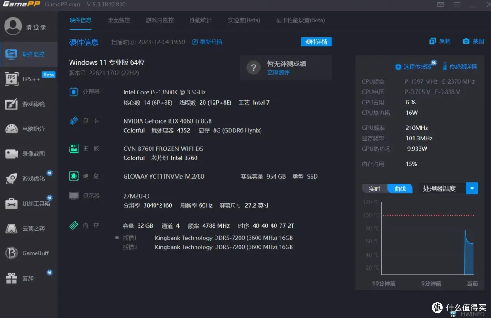Click the processor chip icon
Viewport: 491px width, 318px height.
[74, 92]
